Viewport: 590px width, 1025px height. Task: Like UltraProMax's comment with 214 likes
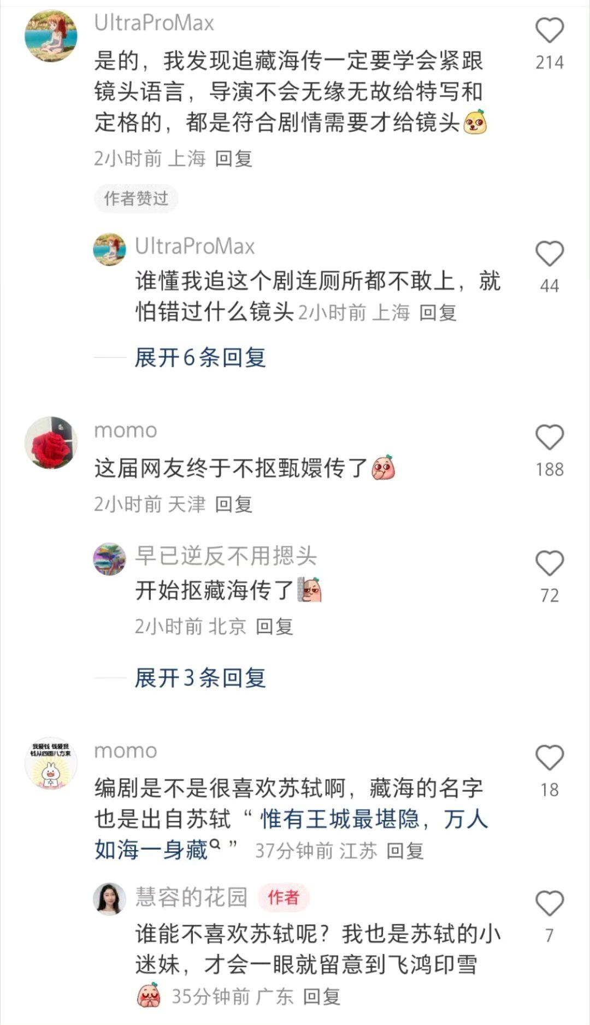click(549, 30)
